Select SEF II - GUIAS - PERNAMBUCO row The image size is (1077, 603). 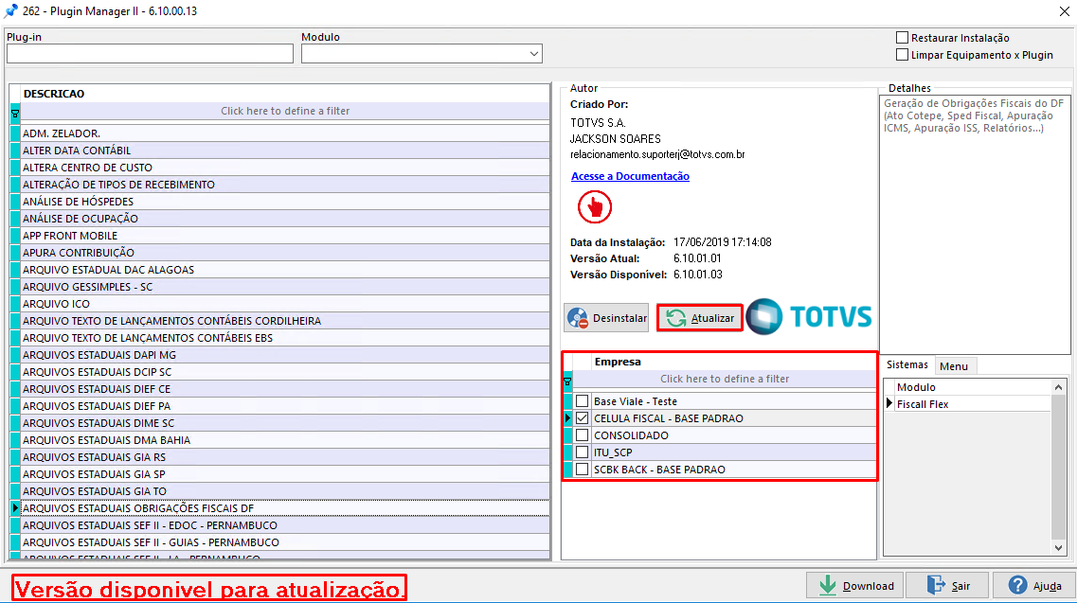pyautogui.click(x=285, y=542)
